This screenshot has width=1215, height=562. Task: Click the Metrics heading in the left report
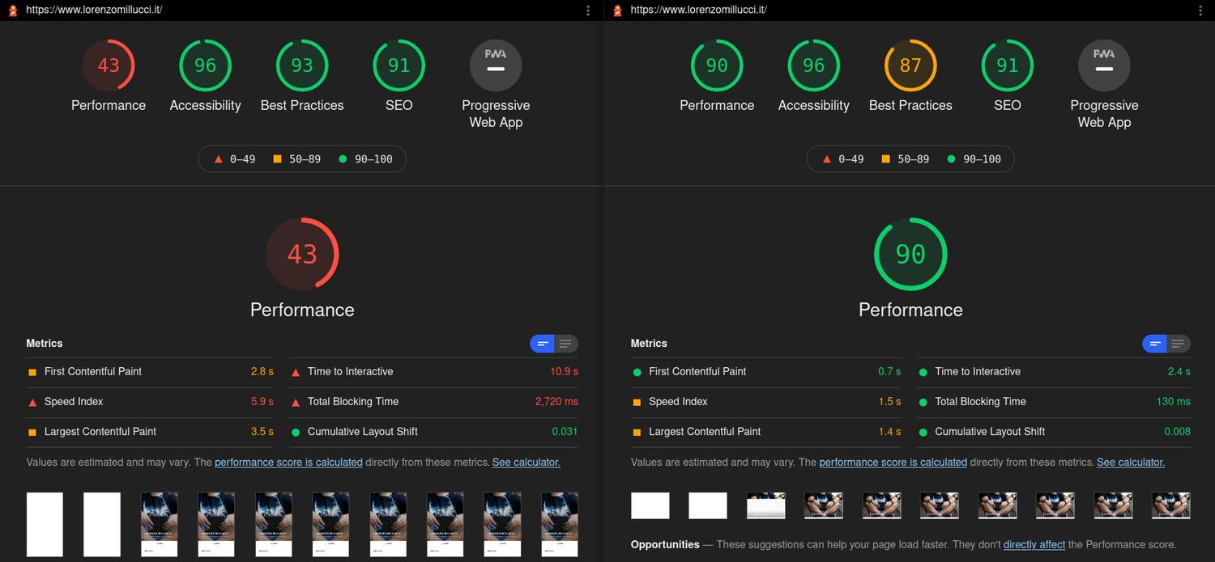pyautogui.click(x=45, y=344)
